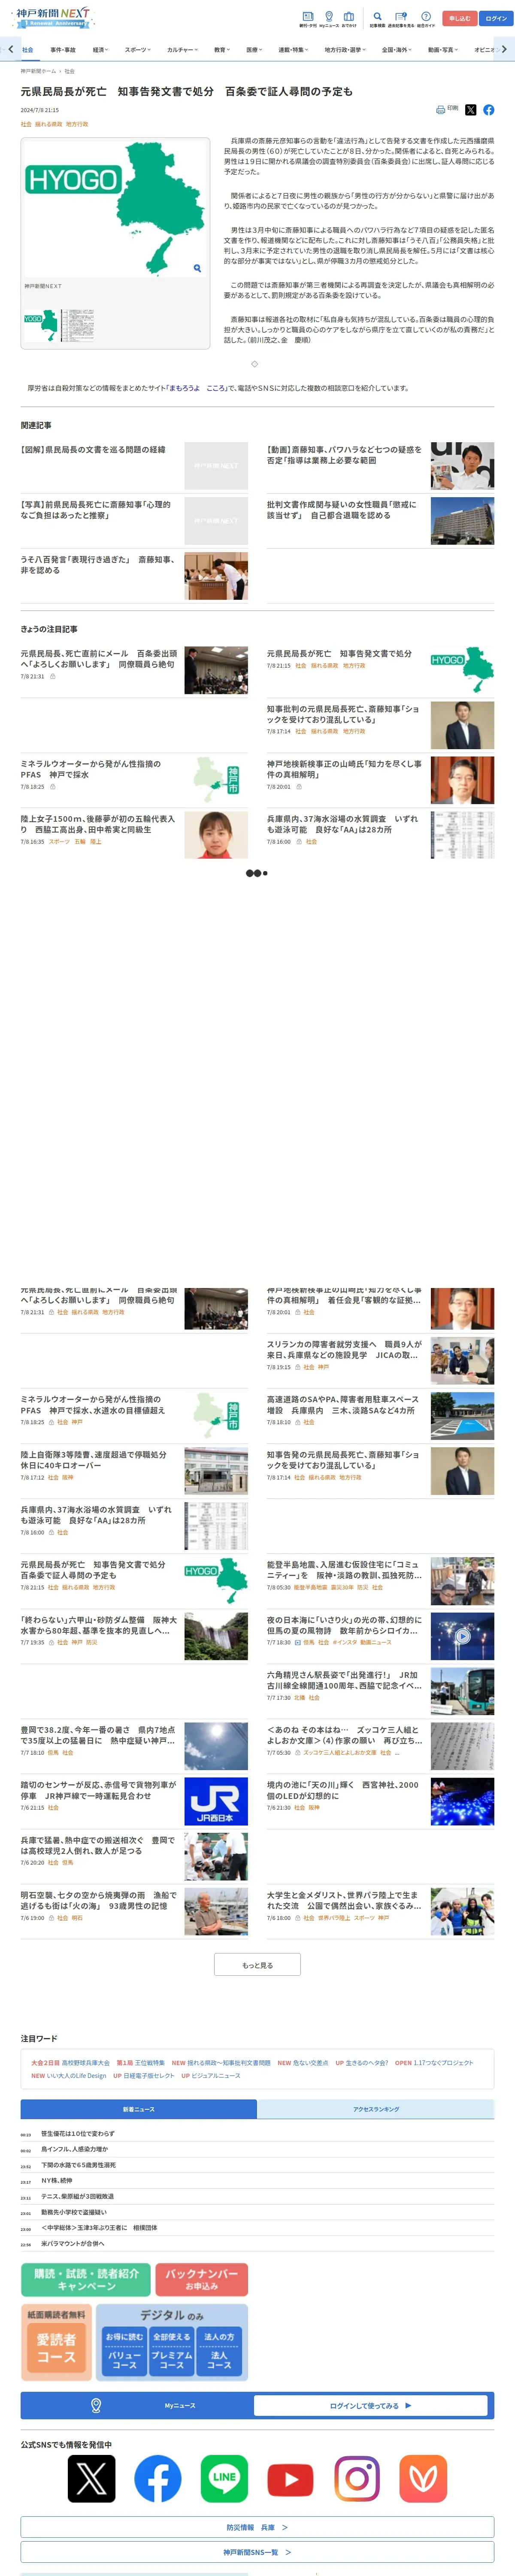Click Myニュース pin icon in blue bar
The width and height of the screenshot is (515, 2576).
(x=96, y=2405)
